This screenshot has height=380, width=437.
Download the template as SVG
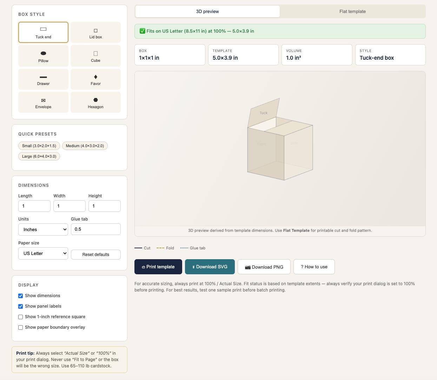pos(210,267)
